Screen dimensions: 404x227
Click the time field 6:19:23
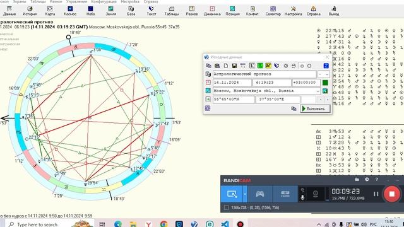(x=272, y=83)
